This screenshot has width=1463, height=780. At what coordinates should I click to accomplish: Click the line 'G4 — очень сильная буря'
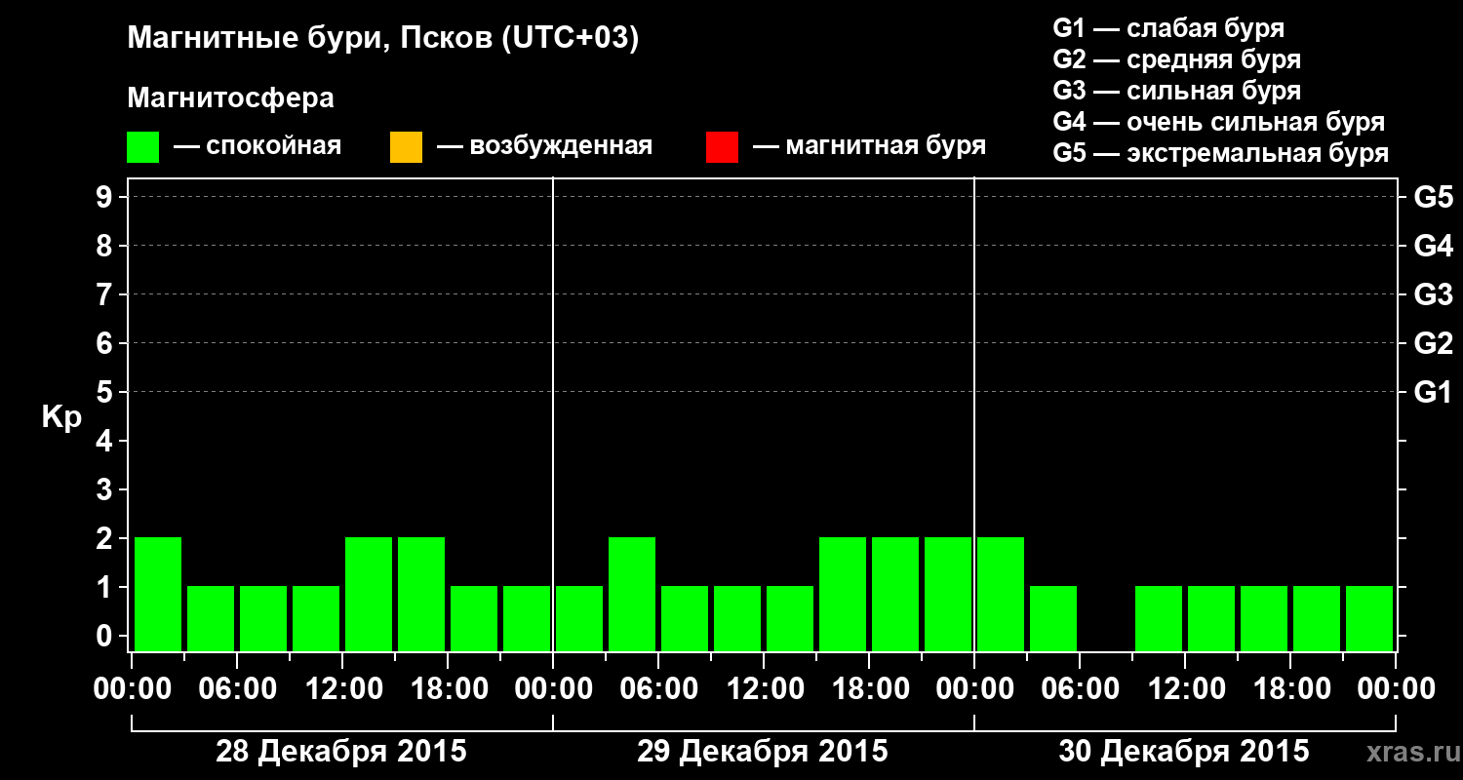point(1219,122)
